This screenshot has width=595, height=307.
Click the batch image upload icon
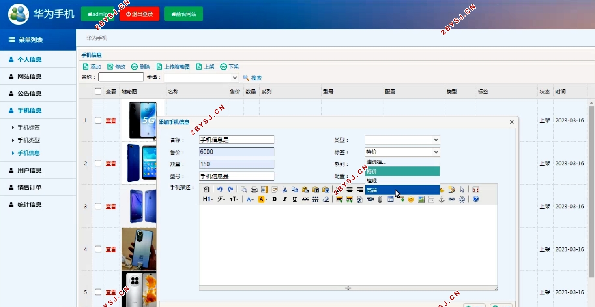[349, 199]
